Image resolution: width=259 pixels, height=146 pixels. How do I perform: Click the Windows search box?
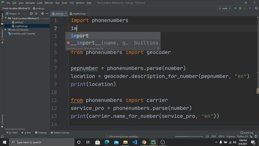tap(42, 142)
